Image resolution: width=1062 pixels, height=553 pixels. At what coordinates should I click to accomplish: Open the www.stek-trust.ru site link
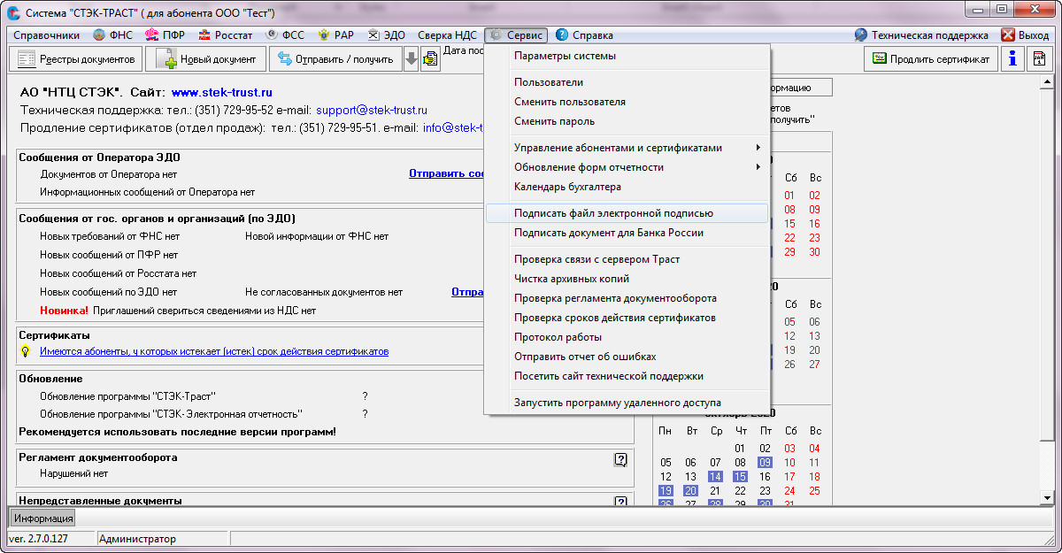click(x=222, y=92)
